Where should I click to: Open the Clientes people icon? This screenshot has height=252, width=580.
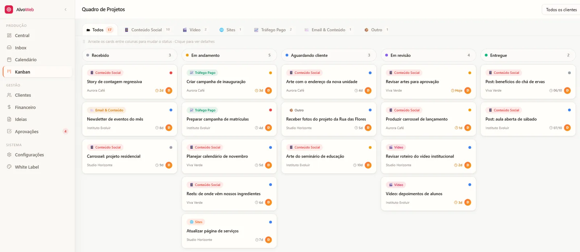(9, 95)
